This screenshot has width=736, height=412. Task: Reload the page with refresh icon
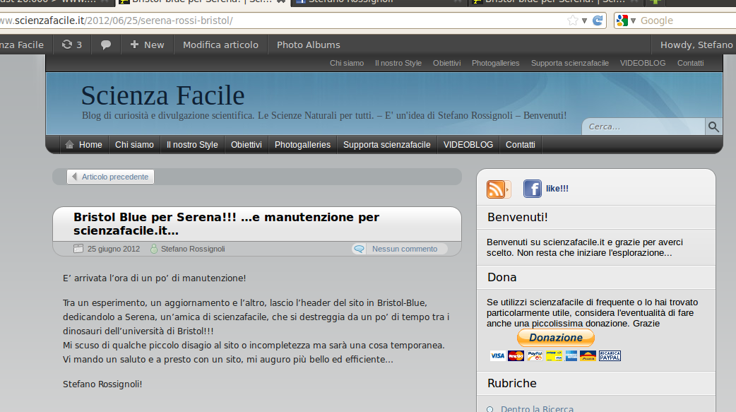598,20
